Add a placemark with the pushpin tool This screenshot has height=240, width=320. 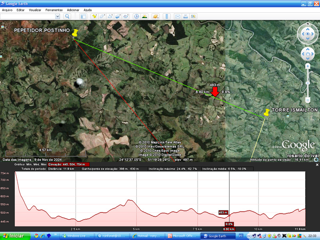coord(94,16)
